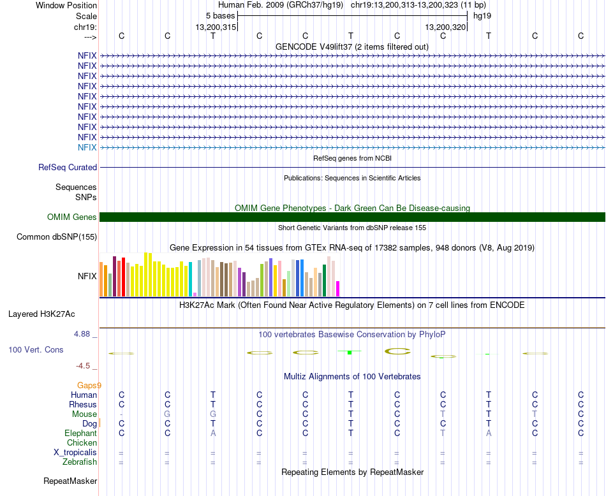Click the 100 Vert. Cons track label

(36, 349)
